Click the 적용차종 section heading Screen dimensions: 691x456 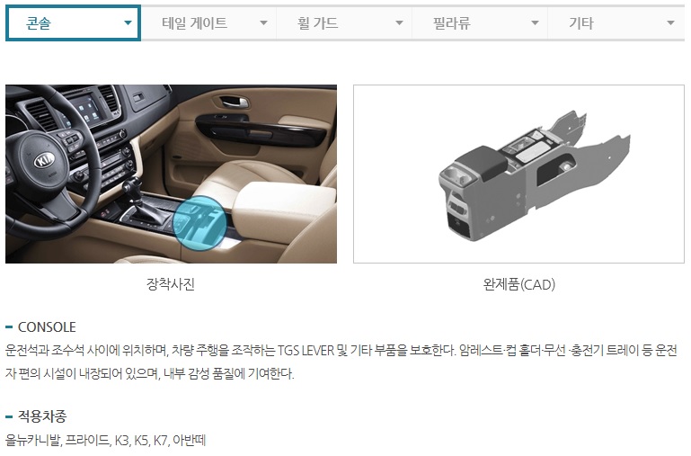(x=42, y=416)
